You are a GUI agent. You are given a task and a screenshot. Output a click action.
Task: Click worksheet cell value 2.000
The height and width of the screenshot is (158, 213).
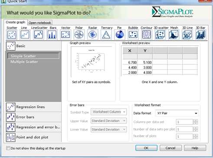(132, 73)
